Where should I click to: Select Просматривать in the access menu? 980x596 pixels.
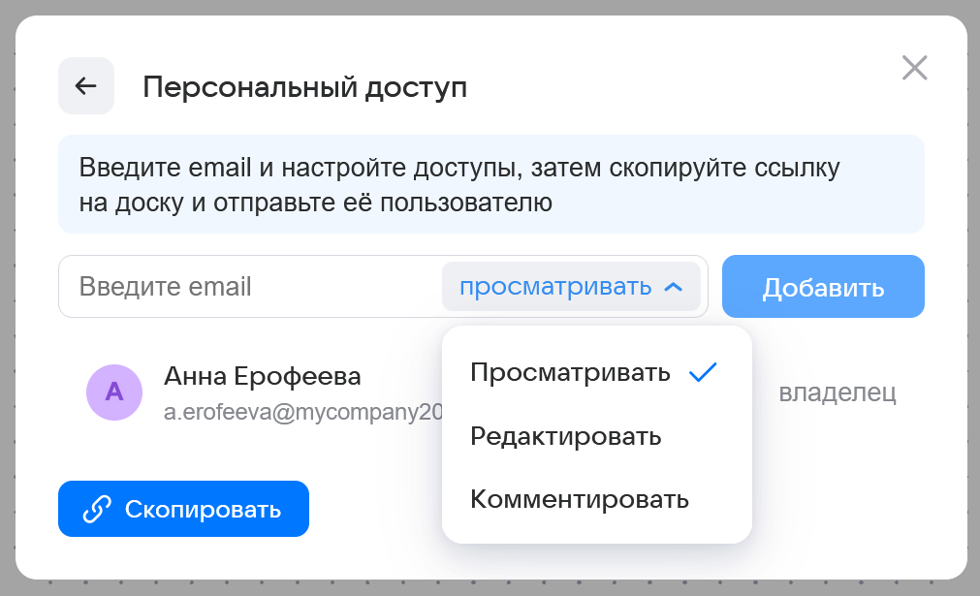tap(570, 373)
